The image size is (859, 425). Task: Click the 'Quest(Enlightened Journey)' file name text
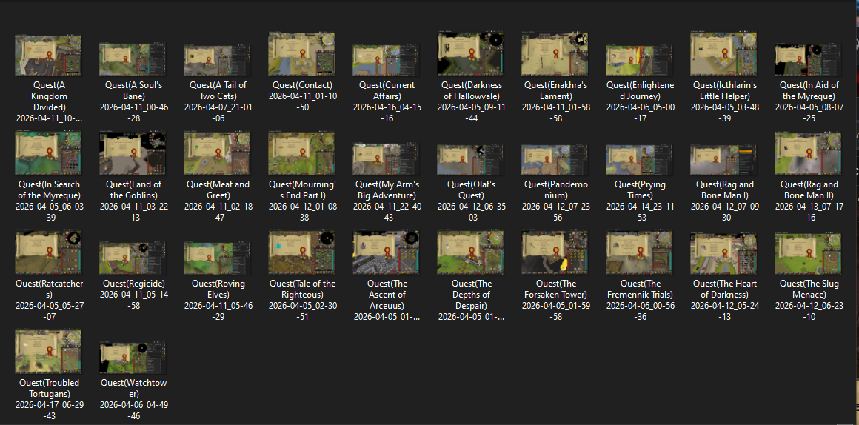(639, 90)
